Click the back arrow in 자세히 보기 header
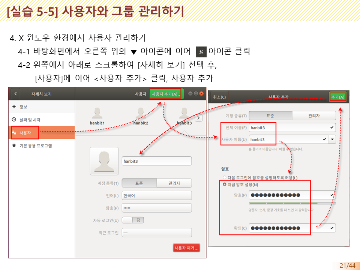Viewport: 360px width, 270px height. (15, 94)
